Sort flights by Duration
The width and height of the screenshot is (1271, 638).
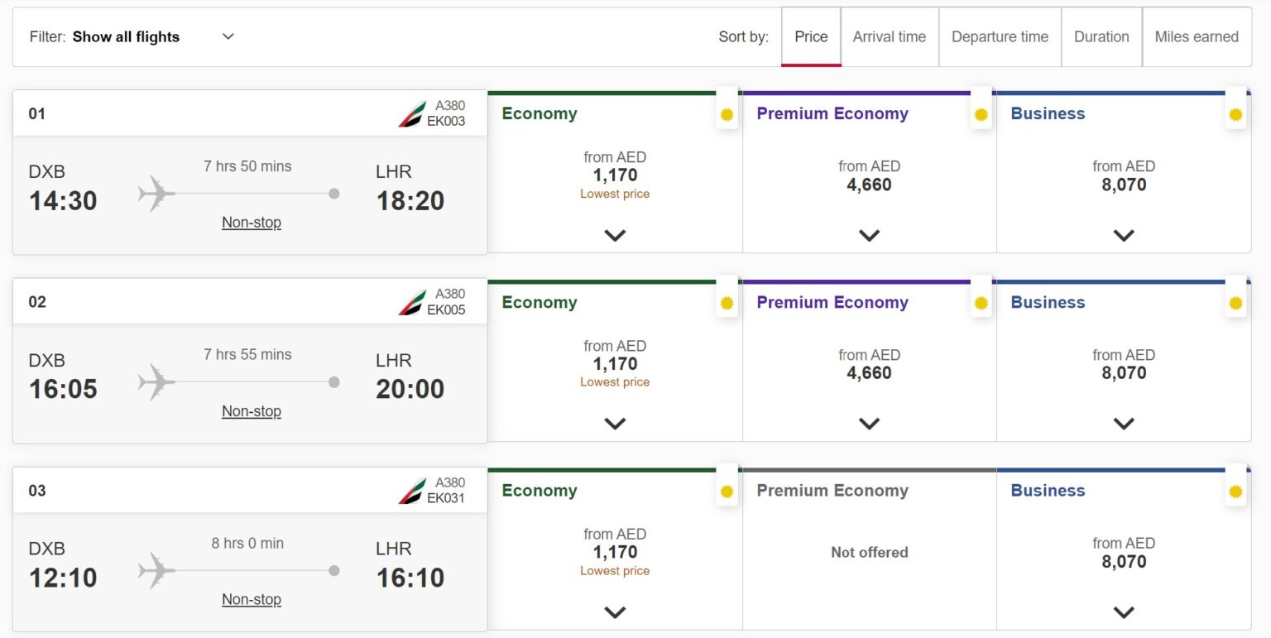pyautogui.click(x=1101, y=36)
